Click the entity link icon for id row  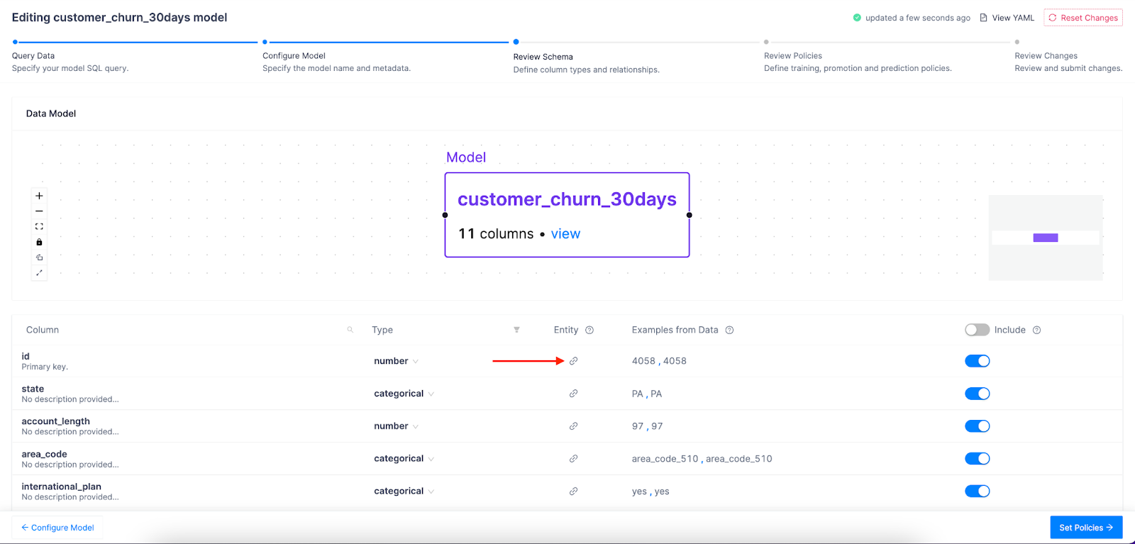573,361
